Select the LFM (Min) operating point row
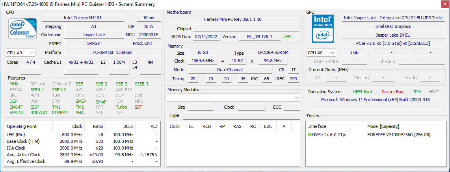This screenshot has height=172, width=450. pos(82,135)
